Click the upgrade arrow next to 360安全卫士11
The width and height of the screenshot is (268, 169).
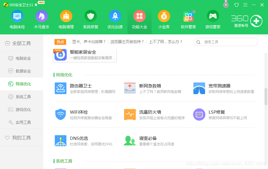(36, 5)
